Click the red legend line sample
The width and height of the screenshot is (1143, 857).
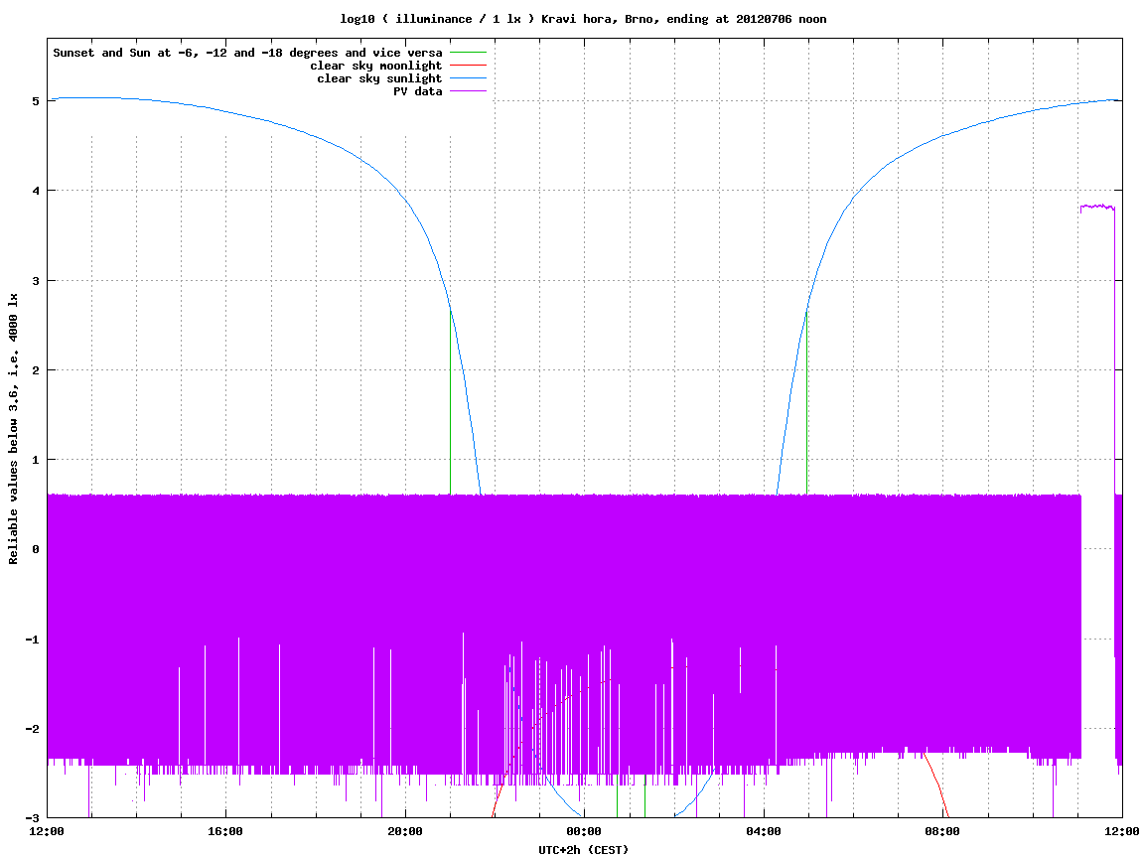coord(468,66)
